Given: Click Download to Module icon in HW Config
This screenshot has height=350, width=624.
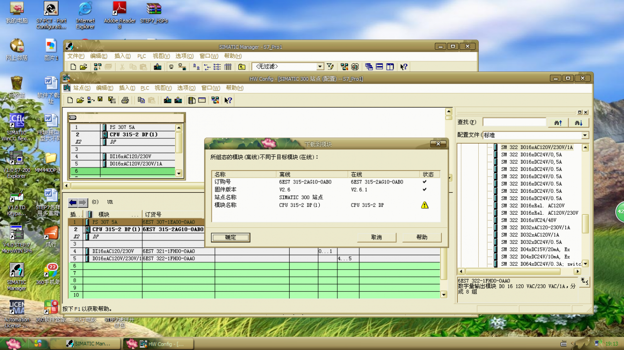Looking at the screenshot, I should point(168,100).
